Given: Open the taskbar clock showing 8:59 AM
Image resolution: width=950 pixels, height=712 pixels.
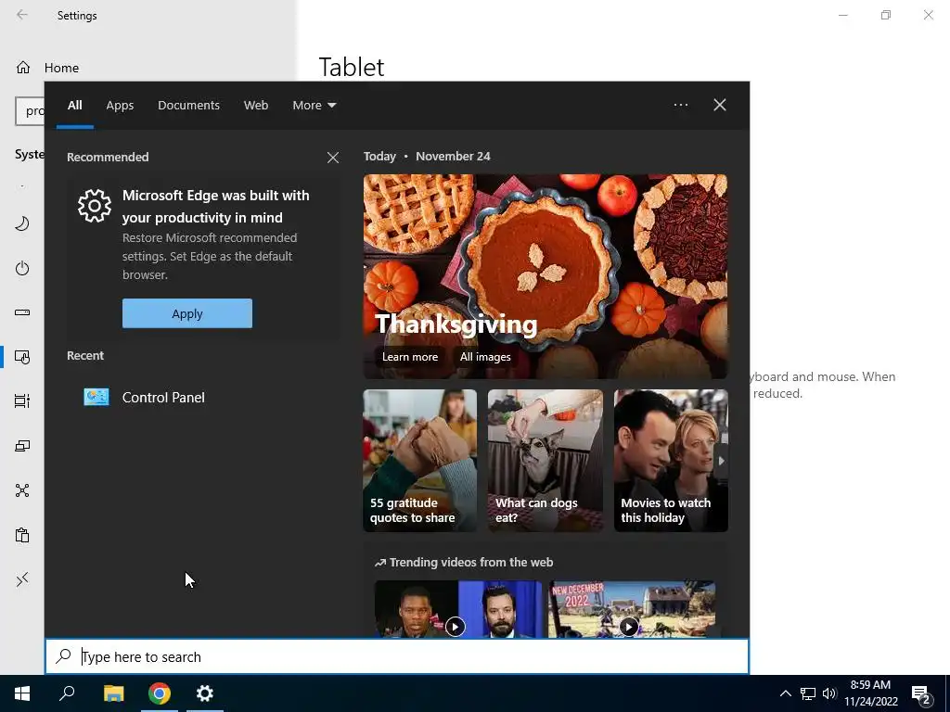Looking at the screenshot, I should (870, 693).
